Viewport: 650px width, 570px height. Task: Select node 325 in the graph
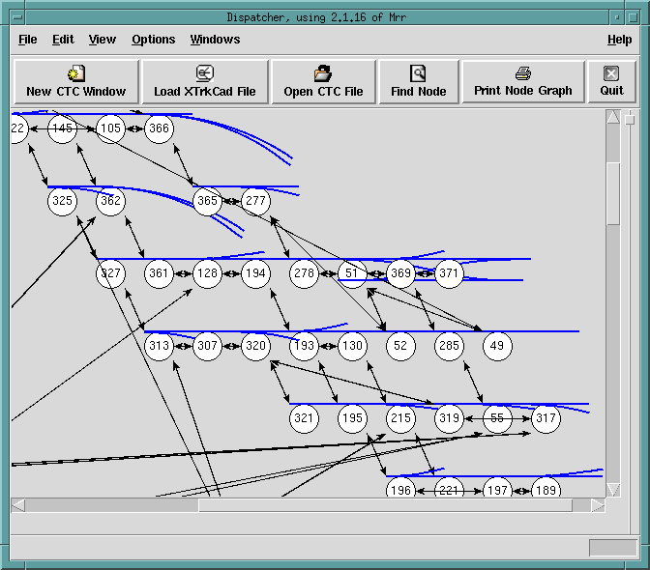click(x=62, y=201)
